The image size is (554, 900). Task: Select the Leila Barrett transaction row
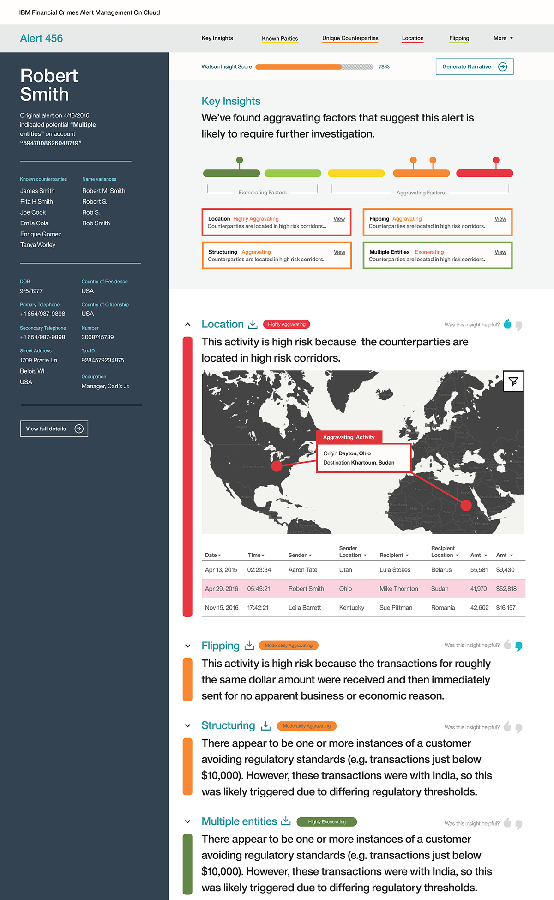tap(363, 608)
